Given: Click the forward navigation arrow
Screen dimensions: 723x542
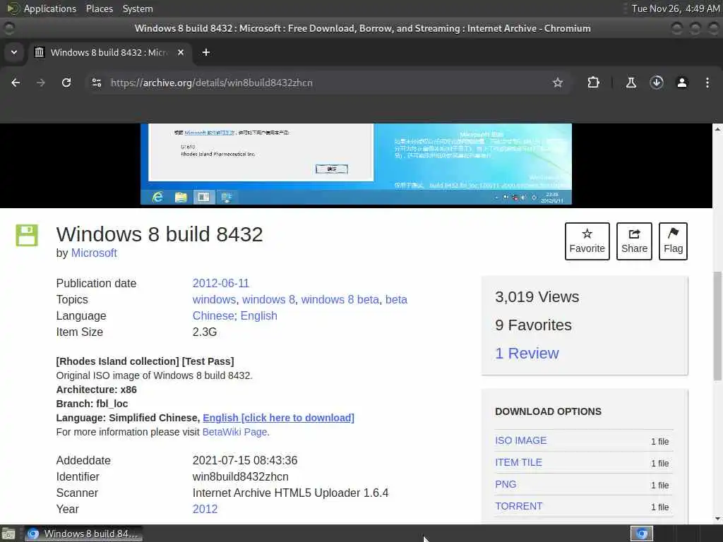Looking at the screenshot, I should pos(40,83).
